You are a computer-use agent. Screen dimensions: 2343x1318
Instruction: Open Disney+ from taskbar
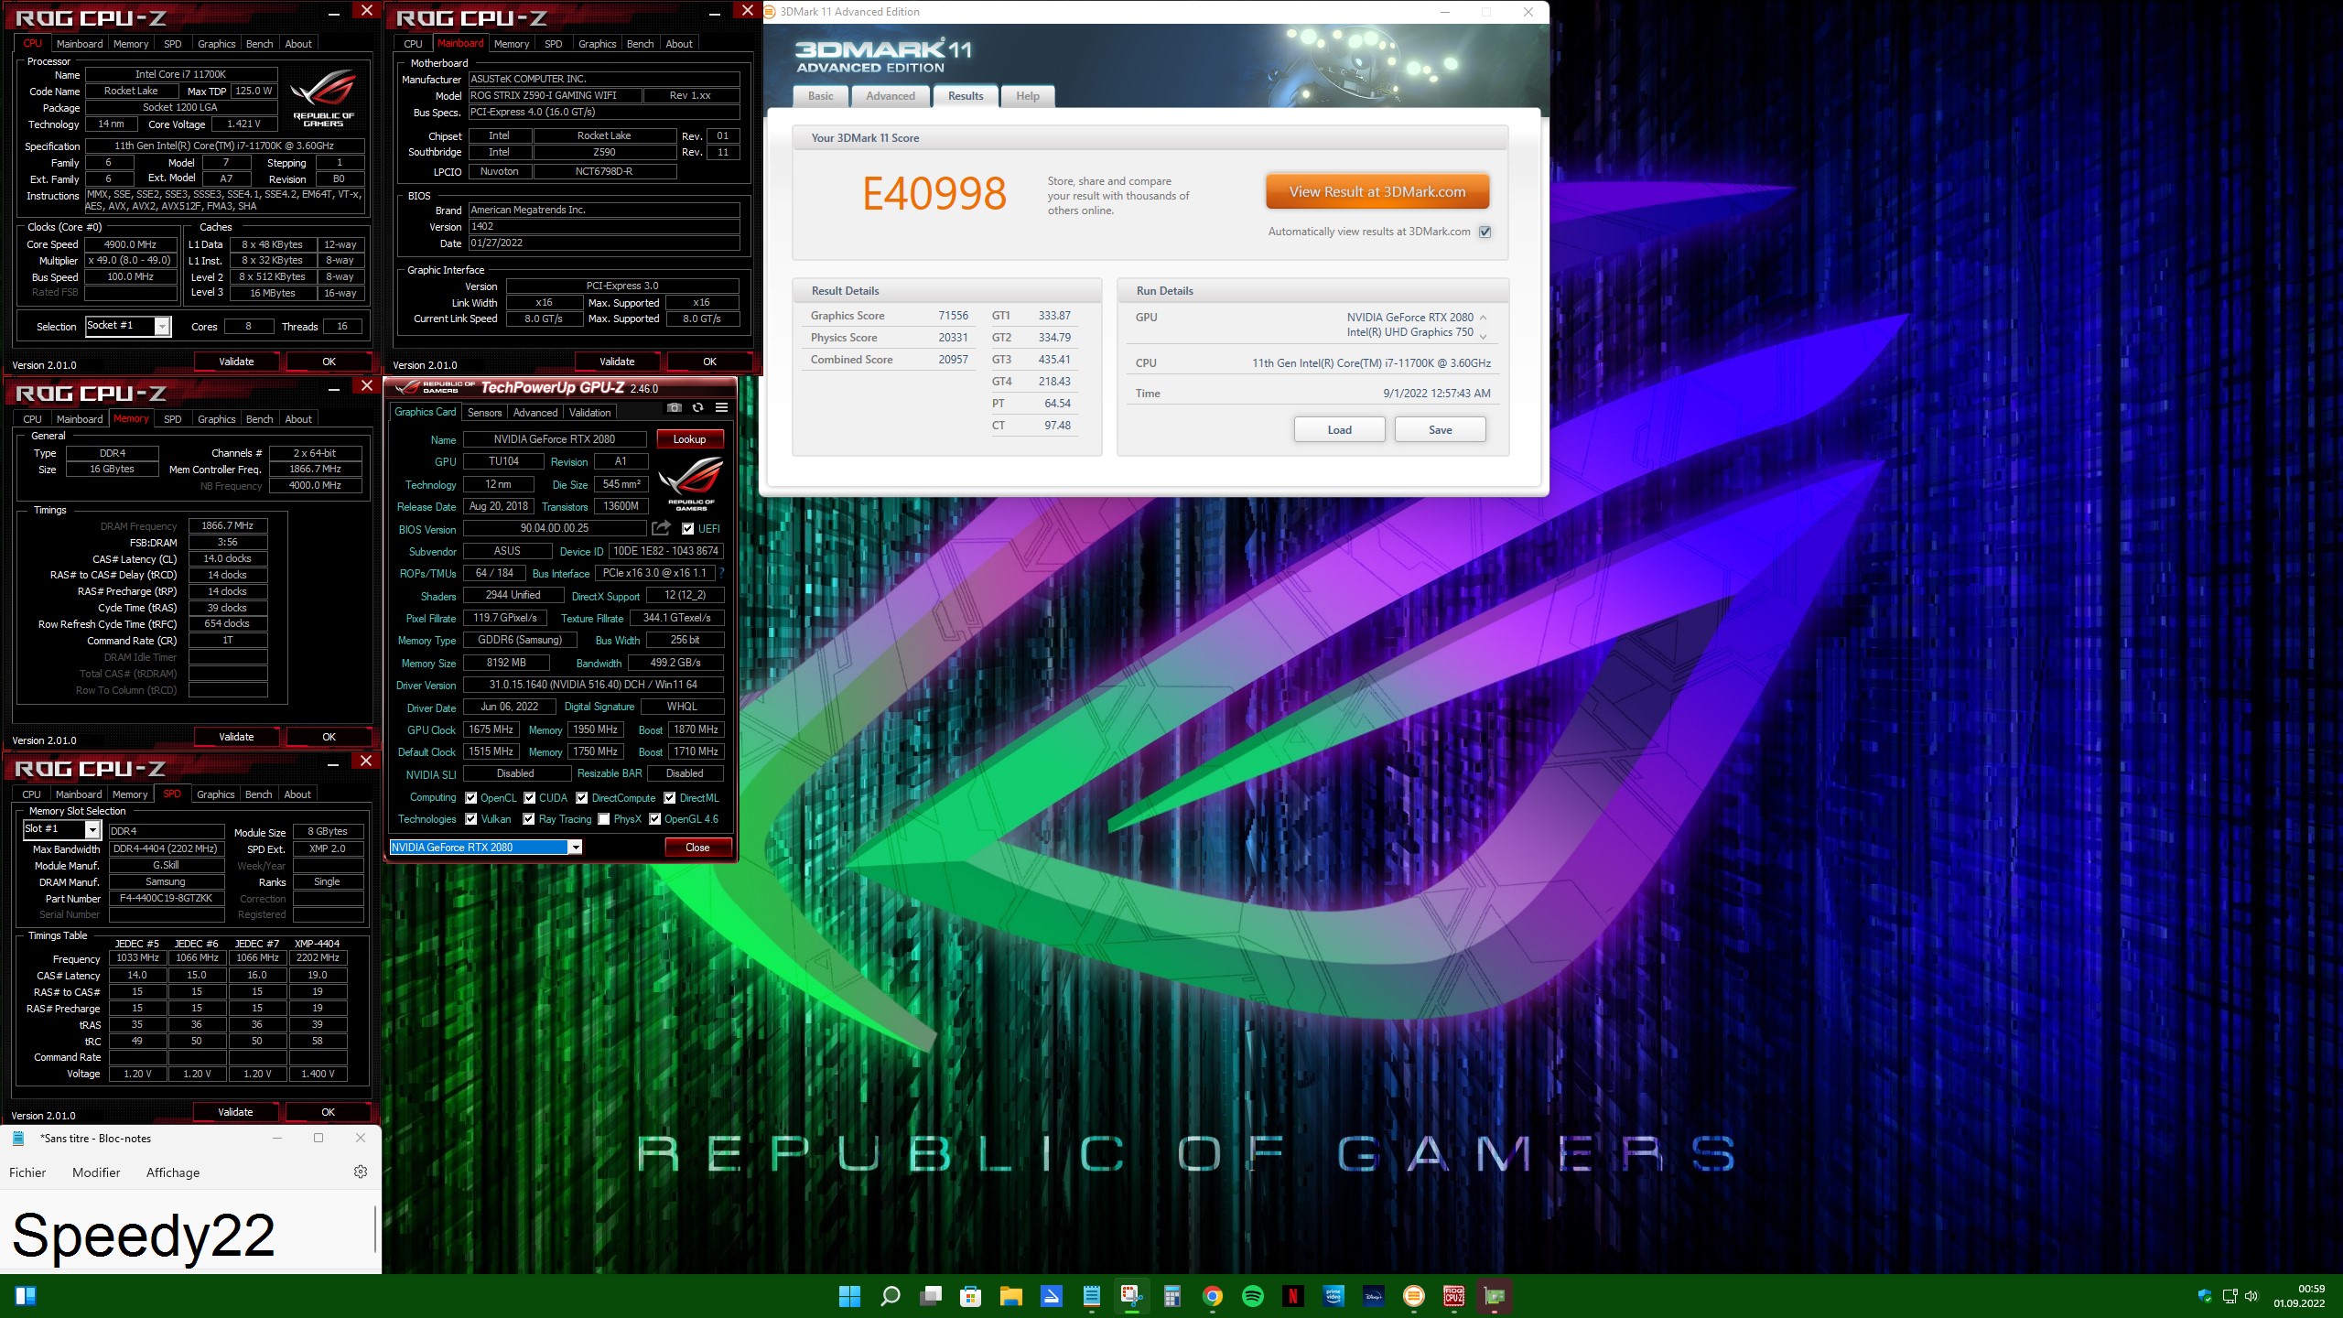click(x=1374, y=1296)
